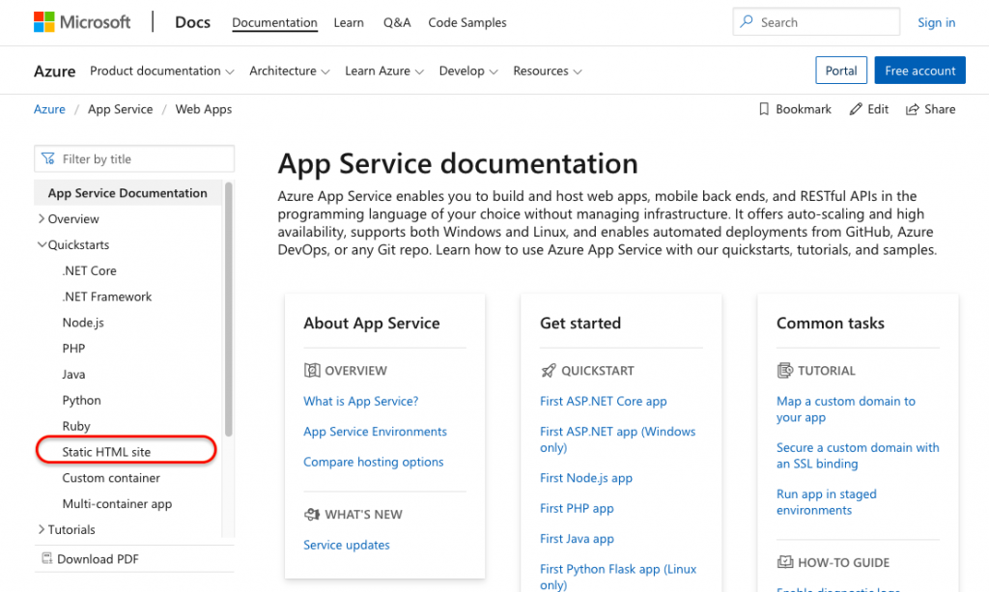Open First ASP.NET app (Windows only) link
Viewport: 989px width, 592px height.
(617, 439)
